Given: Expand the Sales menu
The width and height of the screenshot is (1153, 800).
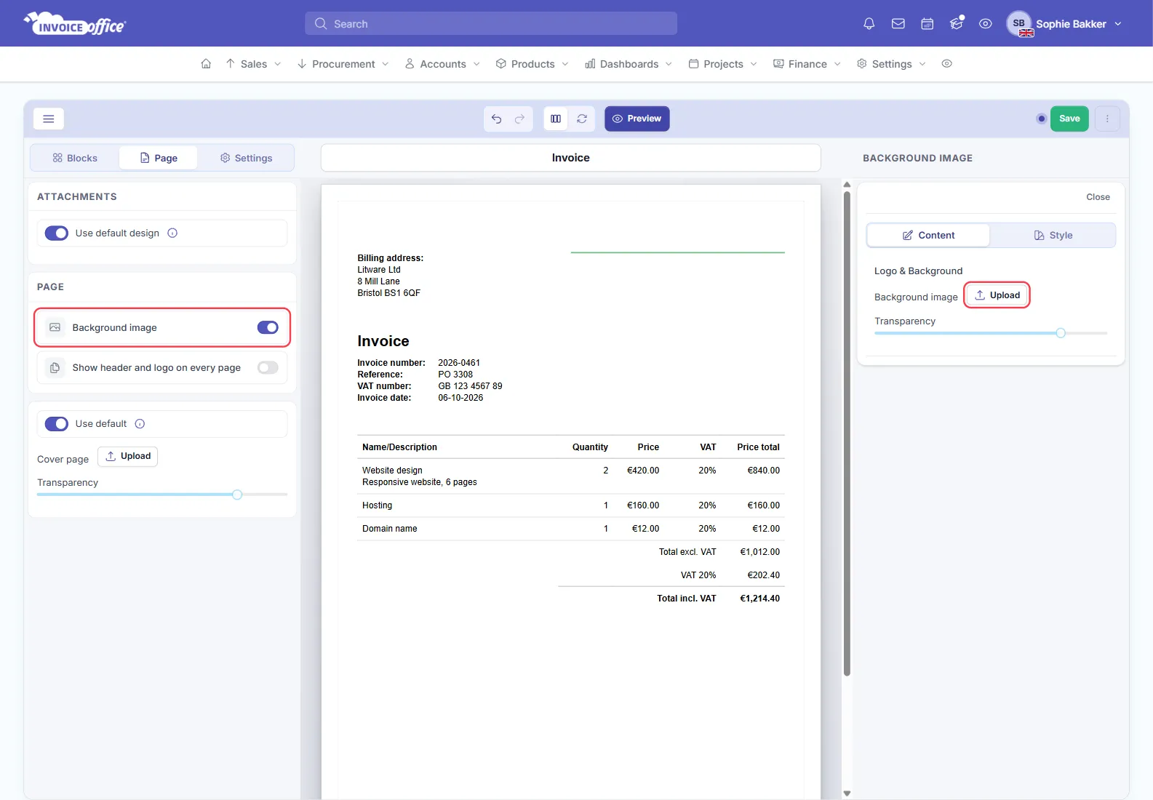Looking at the screenshot, I should (x=252, y=64).
